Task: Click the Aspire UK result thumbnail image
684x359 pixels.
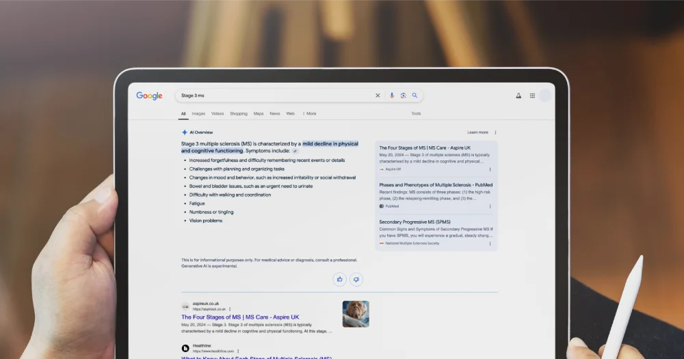Action: pos(356,314)
